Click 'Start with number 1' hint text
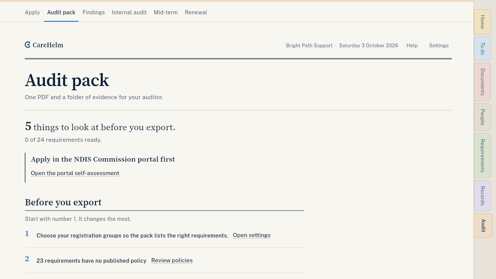Image resolution: width=496 pixels, height=279 pixels. (x=78, y=219)
